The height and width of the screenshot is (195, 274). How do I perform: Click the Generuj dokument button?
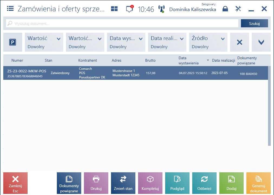[259, 183]
